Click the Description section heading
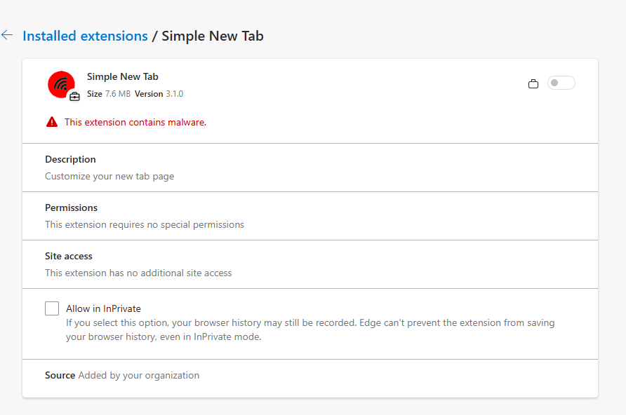This screenshot has width=626, height=415. click(70, 159)
